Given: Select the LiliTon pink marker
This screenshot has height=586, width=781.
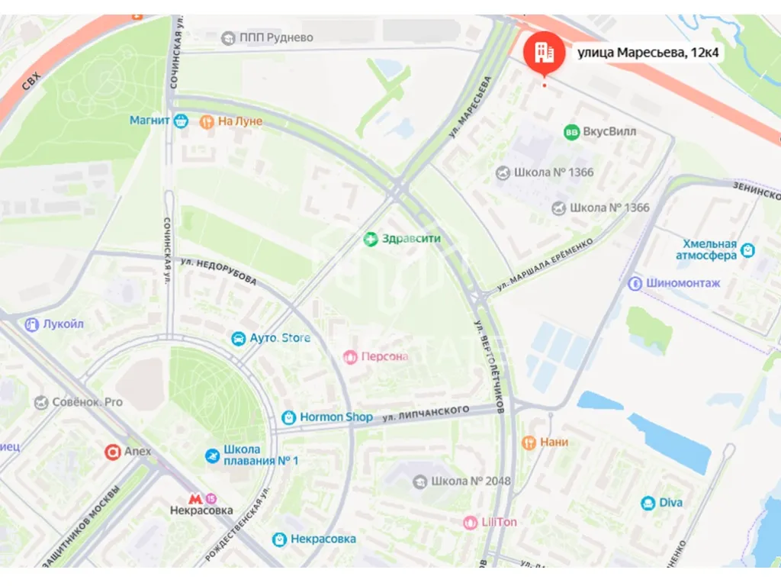Looking at the screenshot, I should [x=470, y=523].
